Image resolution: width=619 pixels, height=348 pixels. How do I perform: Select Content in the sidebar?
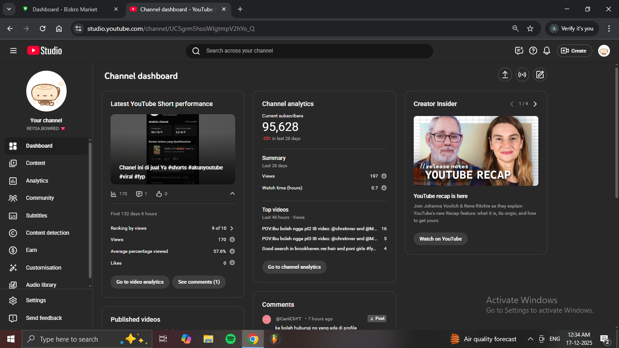(35, 163)
